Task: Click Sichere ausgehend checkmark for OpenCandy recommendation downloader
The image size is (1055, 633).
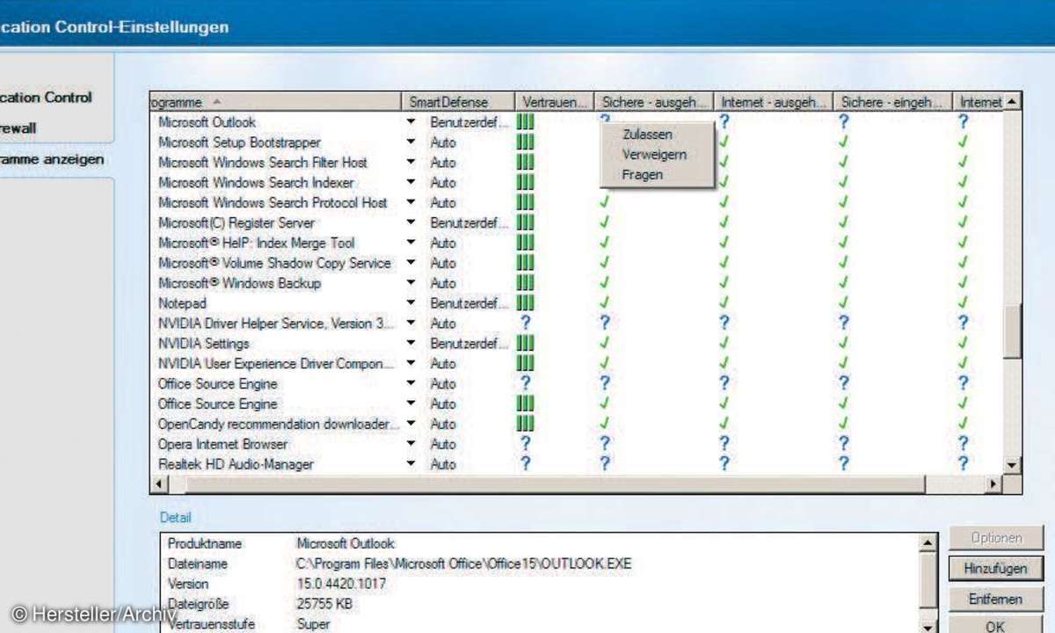Action: pos(604,424)
